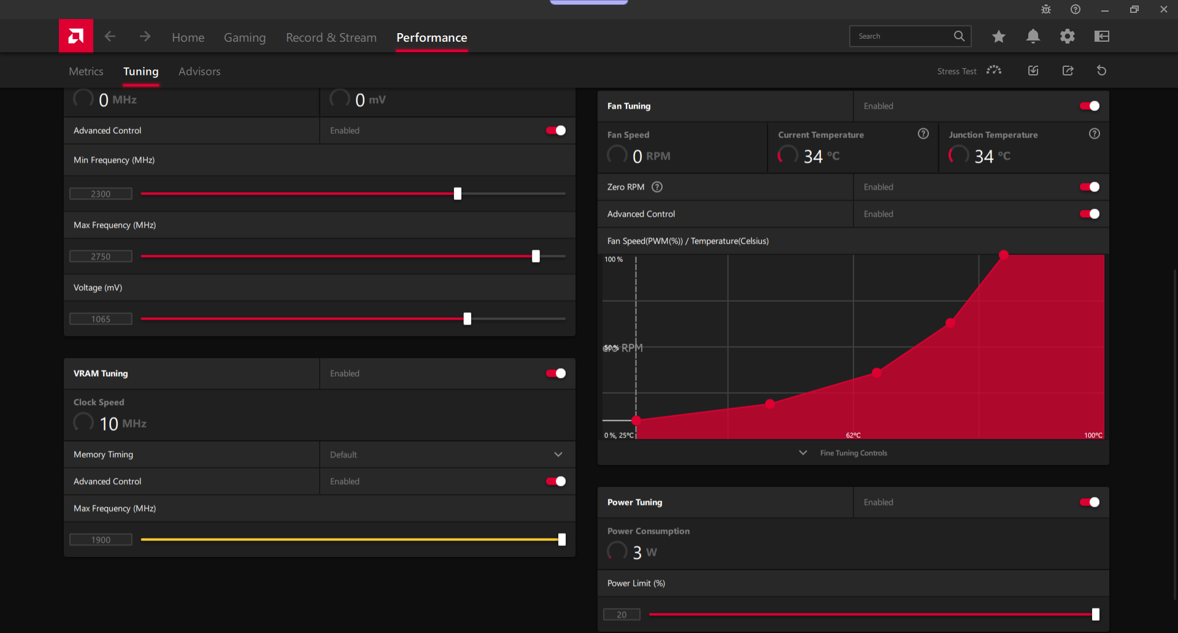The width and height of the screenshot is (1178, 633).
Task: Click the Max Frequency slider handle at 2750
Action: pos(536,256)
